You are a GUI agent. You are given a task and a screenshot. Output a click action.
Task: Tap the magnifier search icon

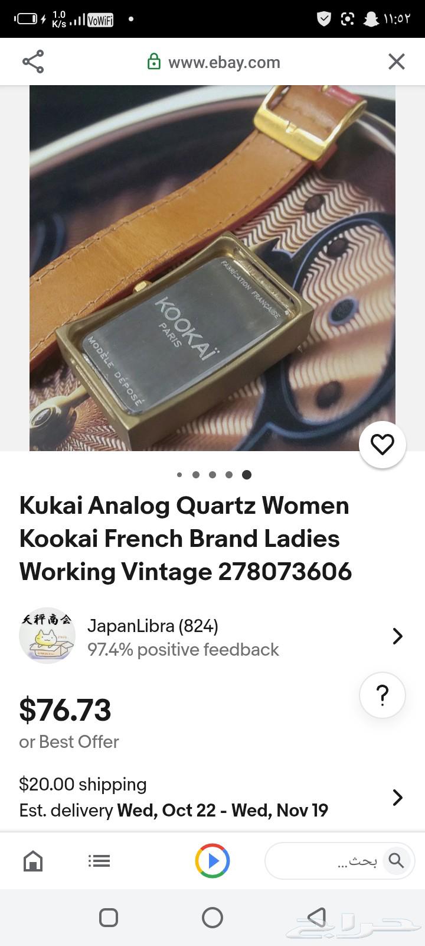pos(396,861)
